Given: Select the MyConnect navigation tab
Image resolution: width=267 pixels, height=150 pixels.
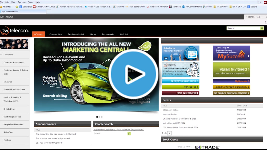Looking at the screenshot, I should (39, 34).
